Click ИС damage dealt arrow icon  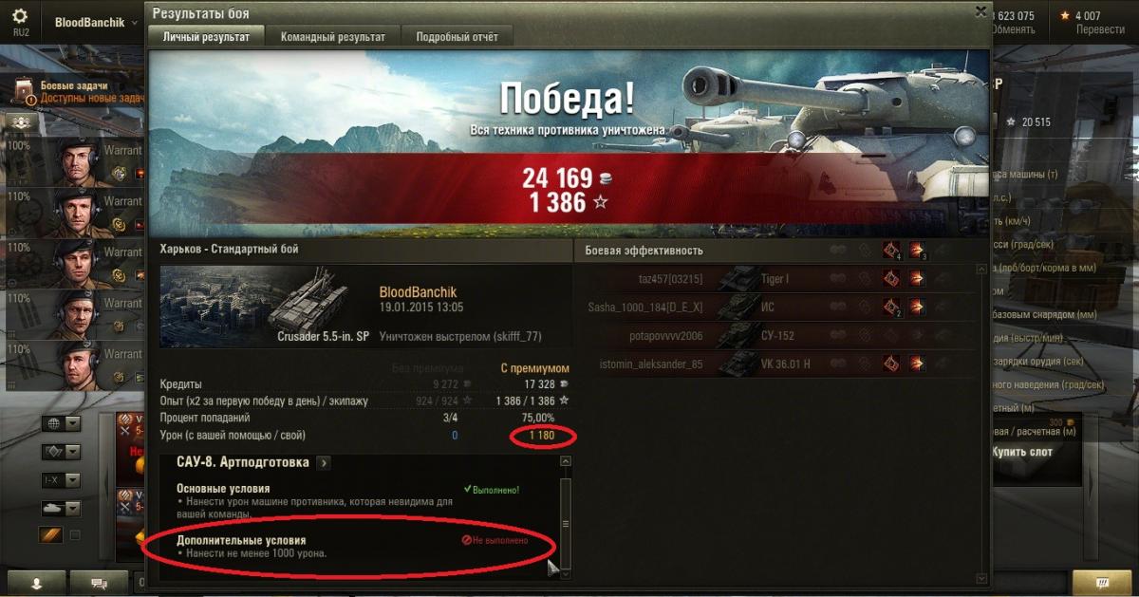pyautogui.click(x=917, y=307)
